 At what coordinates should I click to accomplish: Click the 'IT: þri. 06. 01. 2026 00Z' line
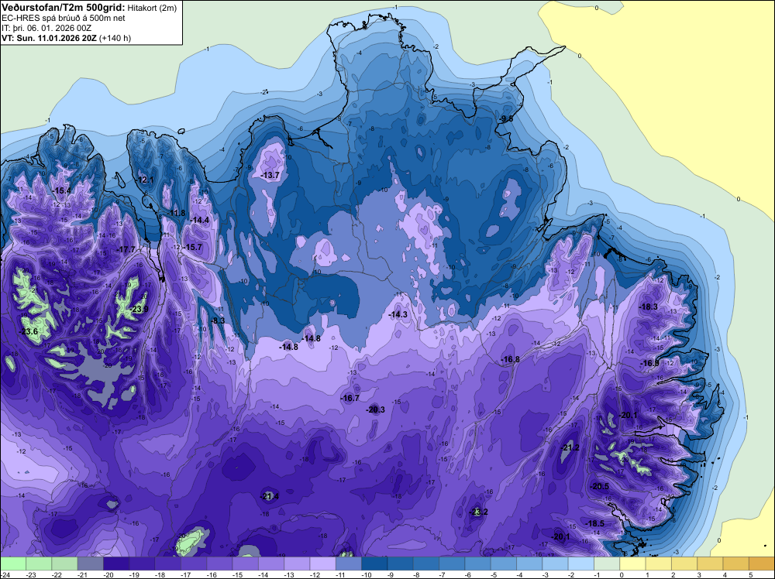point(46,28)
